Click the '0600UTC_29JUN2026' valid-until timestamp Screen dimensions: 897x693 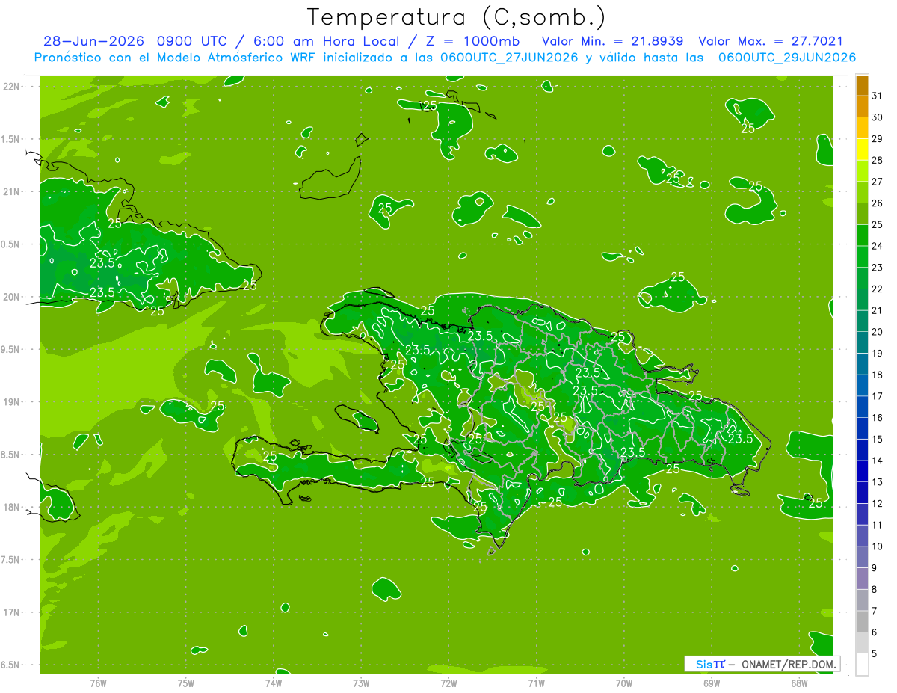tap(786, 58)
